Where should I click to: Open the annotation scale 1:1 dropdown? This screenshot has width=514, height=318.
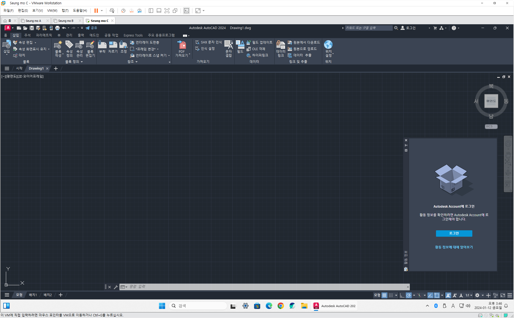(469, 295)
